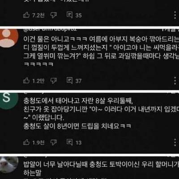Click the 1.2만 like count number
The height and width of the screenshot is (179, 179).
38,81
